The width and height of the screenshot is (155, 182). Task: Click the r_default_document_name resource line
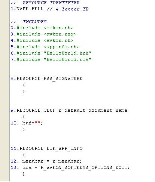[x=69, y=110]
